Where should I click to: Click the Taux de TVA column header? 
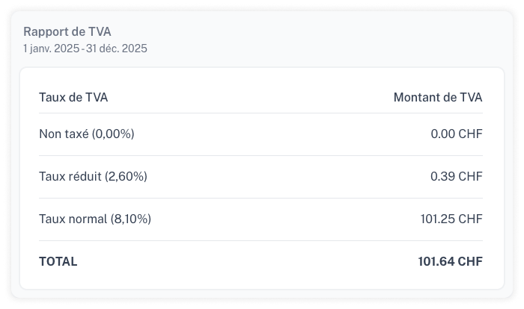[73, 97]
